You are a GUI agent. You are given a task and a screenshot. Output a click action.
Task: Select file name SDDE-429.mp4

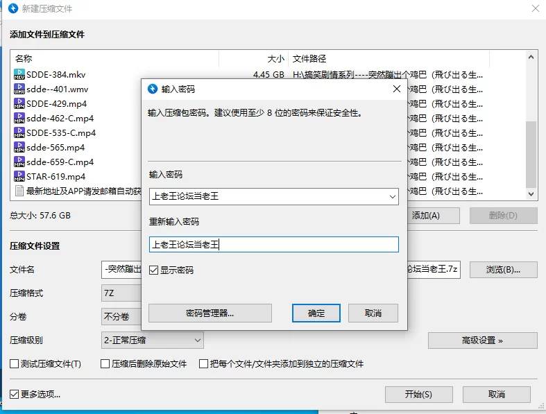tap(56, 104)
